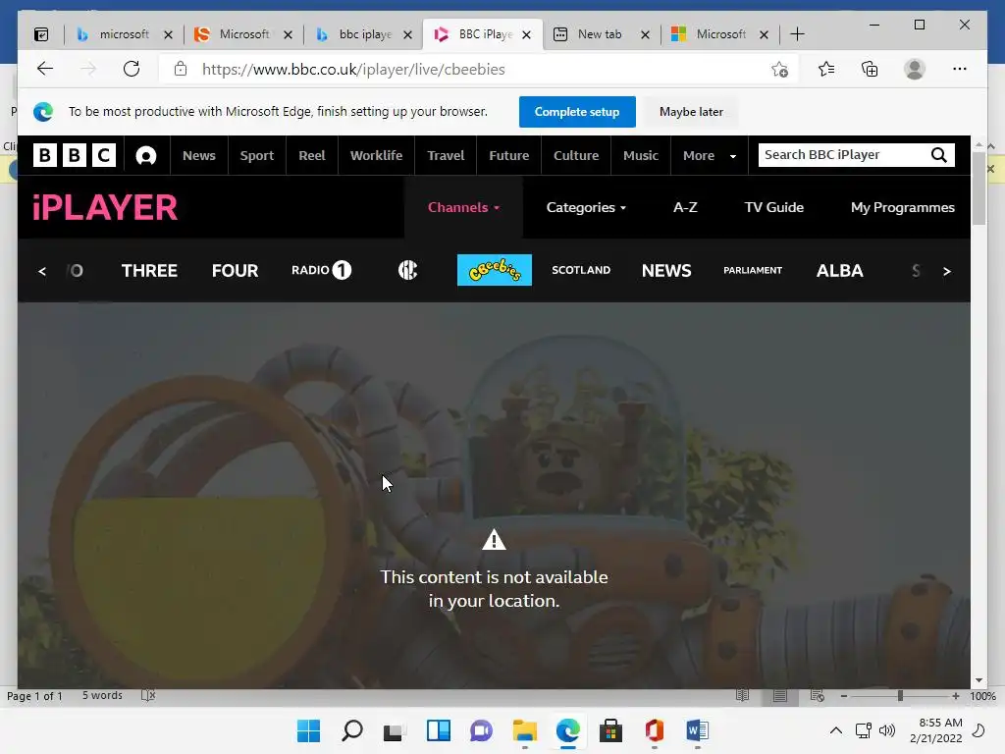1005x754 pixels.
Task: Switch to the New tab browser tab
Action: (600, 34)
